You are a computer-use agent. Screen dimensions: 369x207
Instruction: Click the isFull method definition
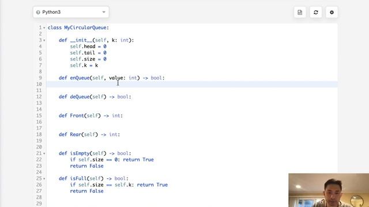pos(93,179)
